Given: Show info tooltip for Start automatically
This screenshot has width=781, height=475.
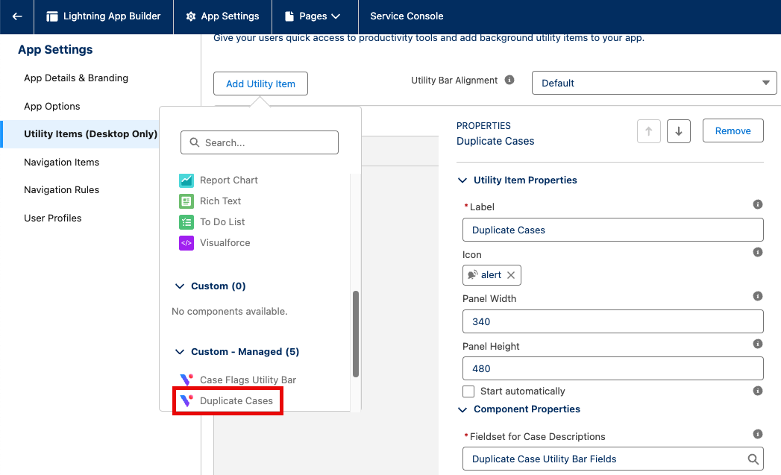Looking at the screenshot, I should [758, 391].
